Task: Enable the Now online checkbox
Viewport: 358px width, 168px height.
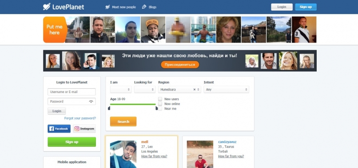Action: 160,104
